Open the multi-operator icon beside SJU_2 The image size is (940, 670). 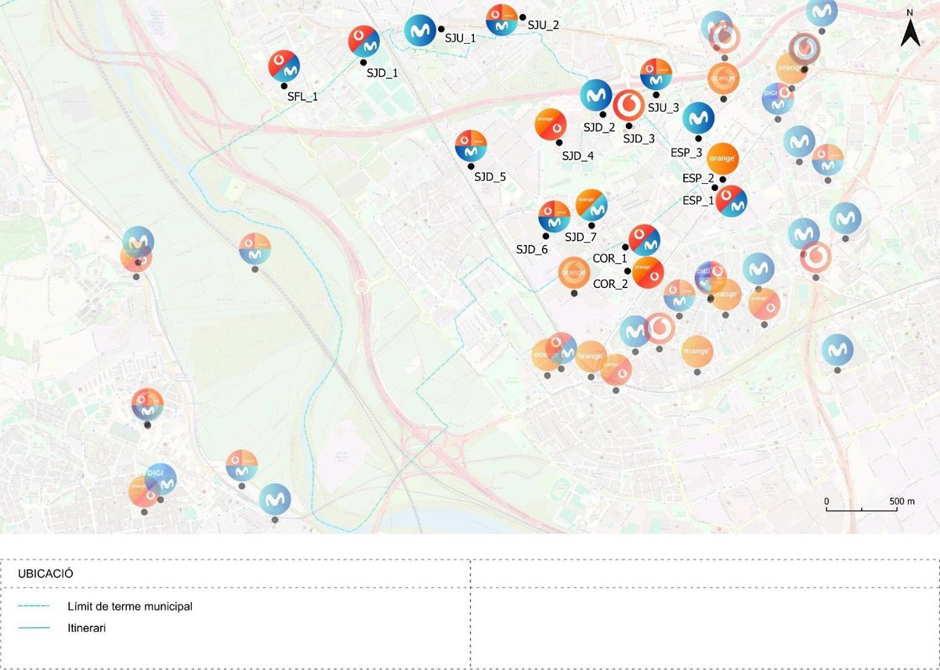point(501,20)
